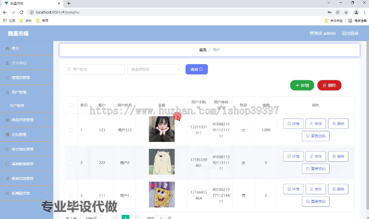
Task: Switch to the 跳蚤市场 browser tab
Action: tap(32, 3)
